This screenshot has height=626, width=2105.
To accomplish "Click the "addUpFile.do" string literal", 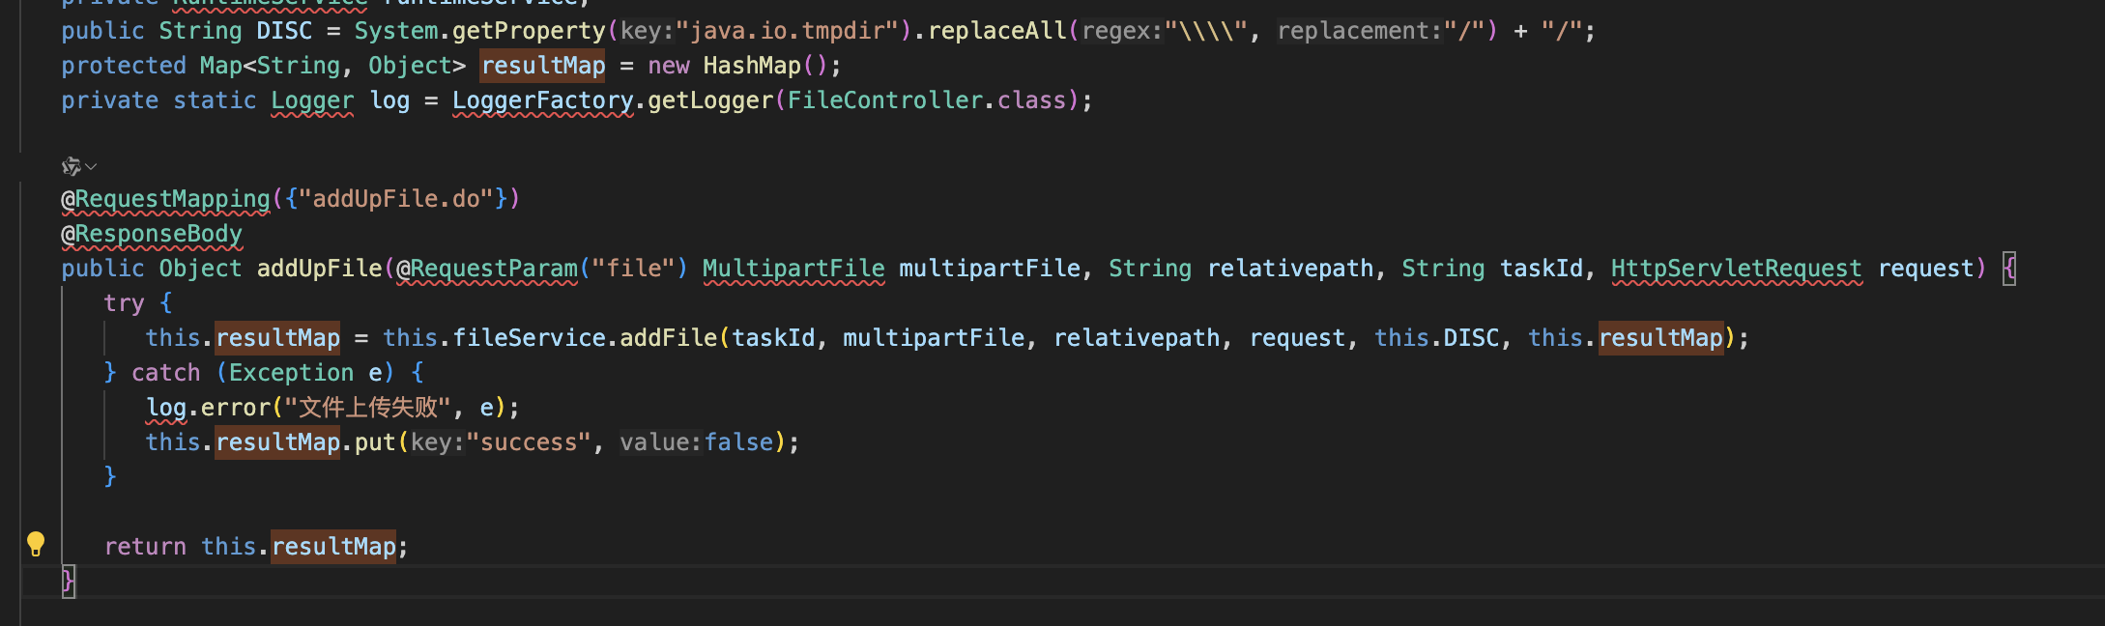I will click(395, 199).
